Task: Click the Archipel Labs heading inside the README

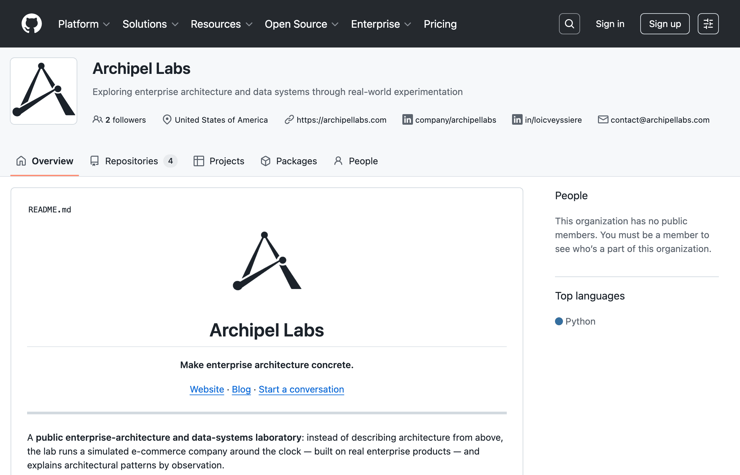Action: click(267, 330)
